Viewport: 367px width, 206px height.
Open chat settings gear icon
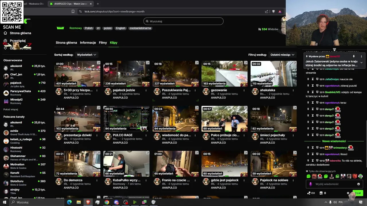coord(348,193)
